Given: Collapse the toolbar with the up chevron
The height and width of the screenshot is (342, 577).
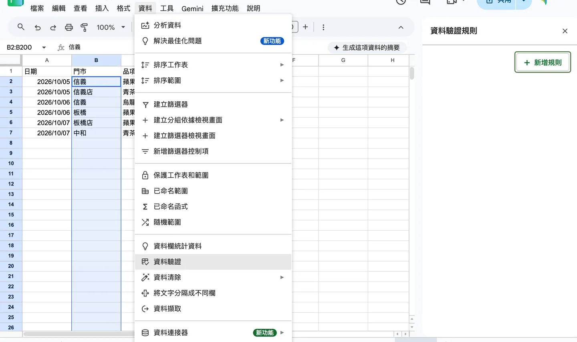Looking at the screenshot, I should [401, 27].
